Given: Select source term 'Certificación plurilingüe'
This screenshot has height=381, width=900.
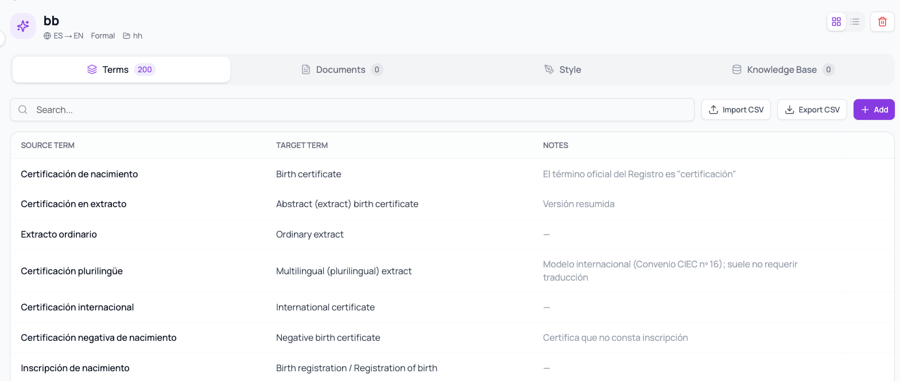Looking at the screenshot, I should point(72,271).
